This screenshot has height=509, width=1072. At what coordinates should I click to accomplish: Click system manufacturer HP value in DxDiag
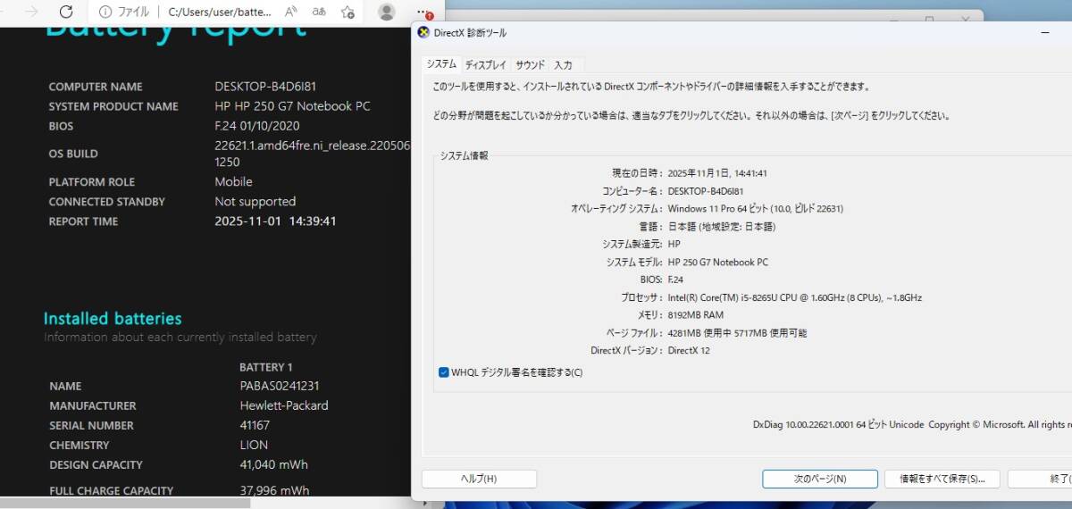(674, 244)
